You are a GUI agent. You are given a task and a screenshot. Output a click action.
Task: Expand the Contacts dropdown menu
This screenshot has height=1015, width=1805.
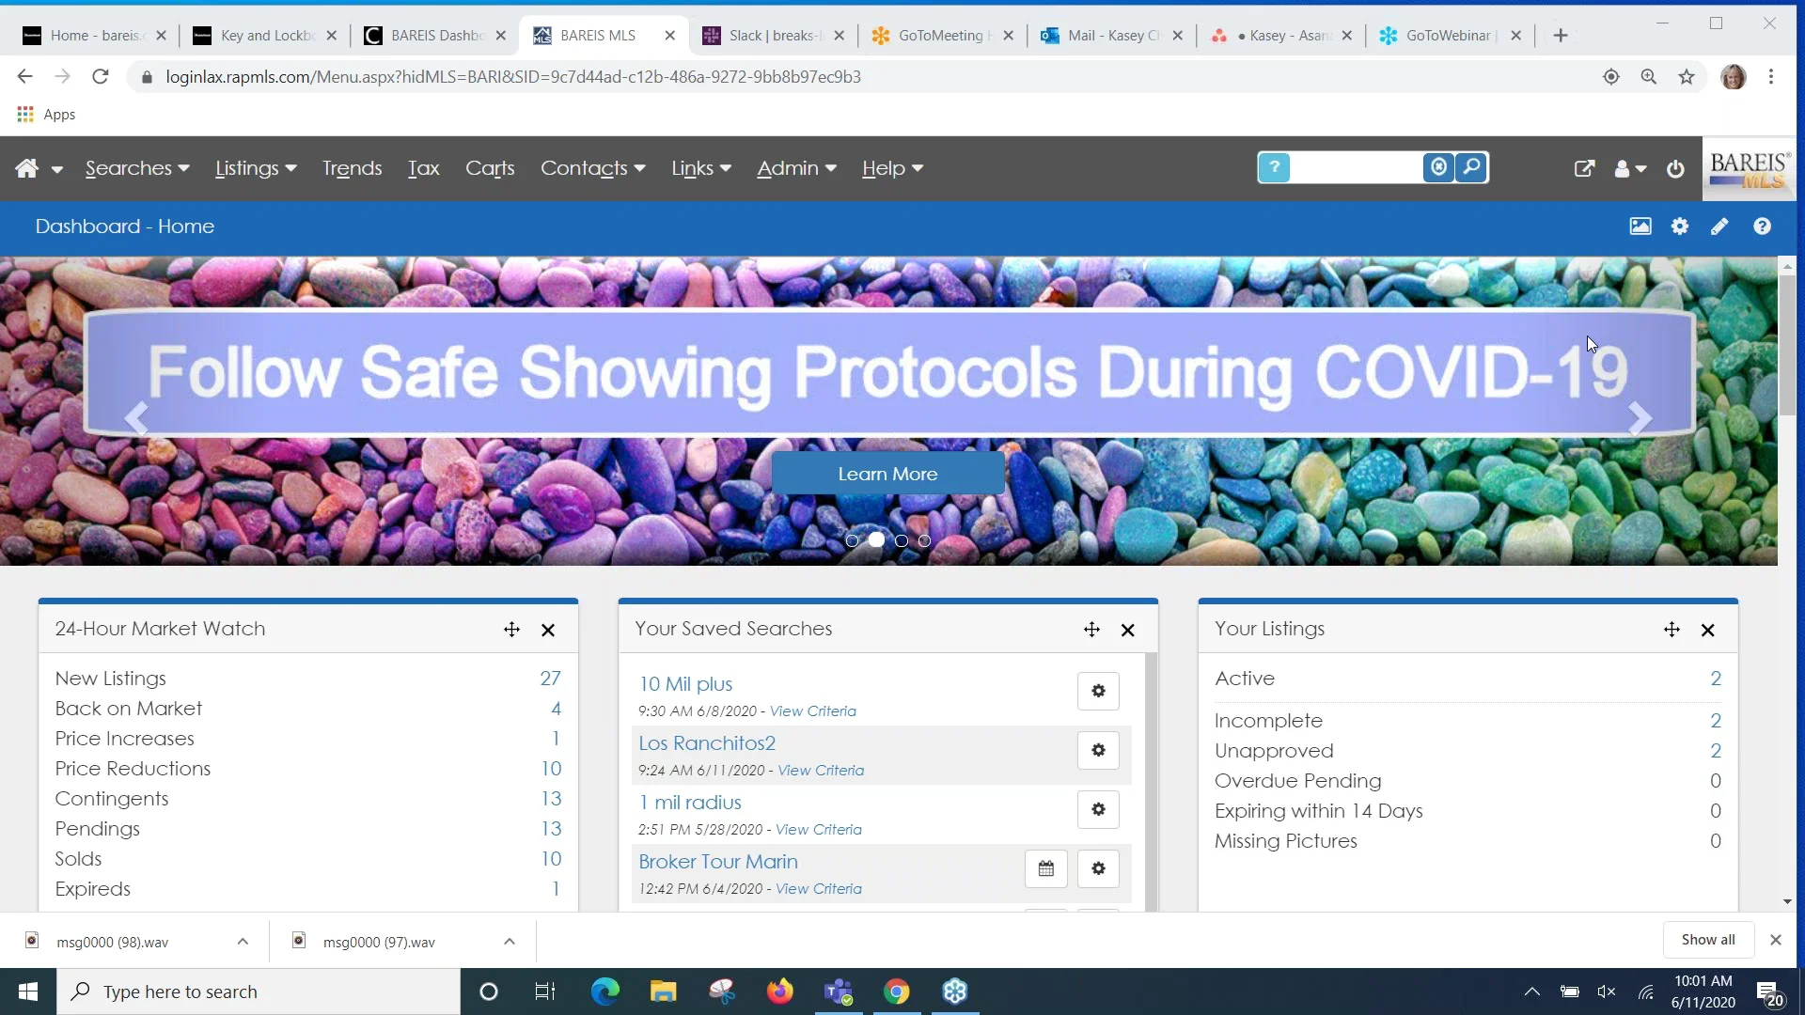[x=592, y=168]
